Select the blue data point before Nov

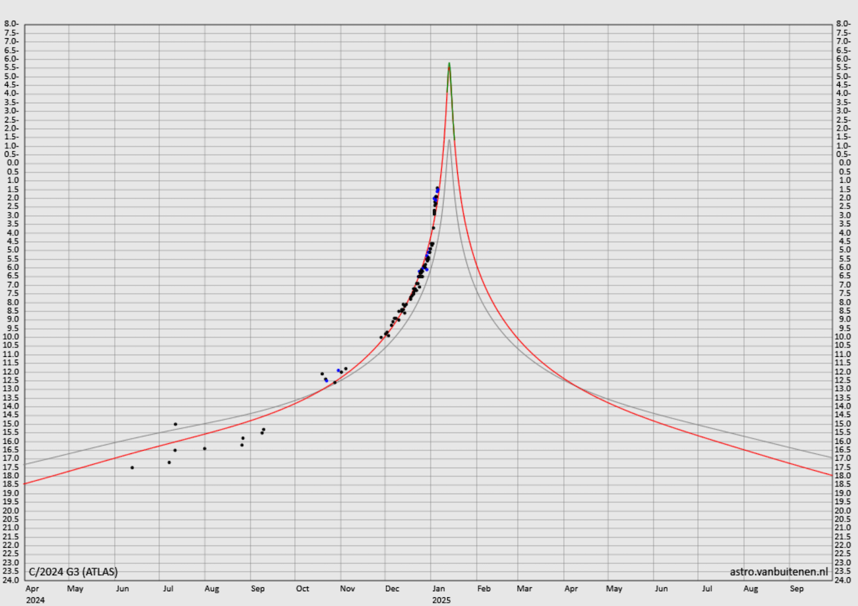[x=339, y=370]
